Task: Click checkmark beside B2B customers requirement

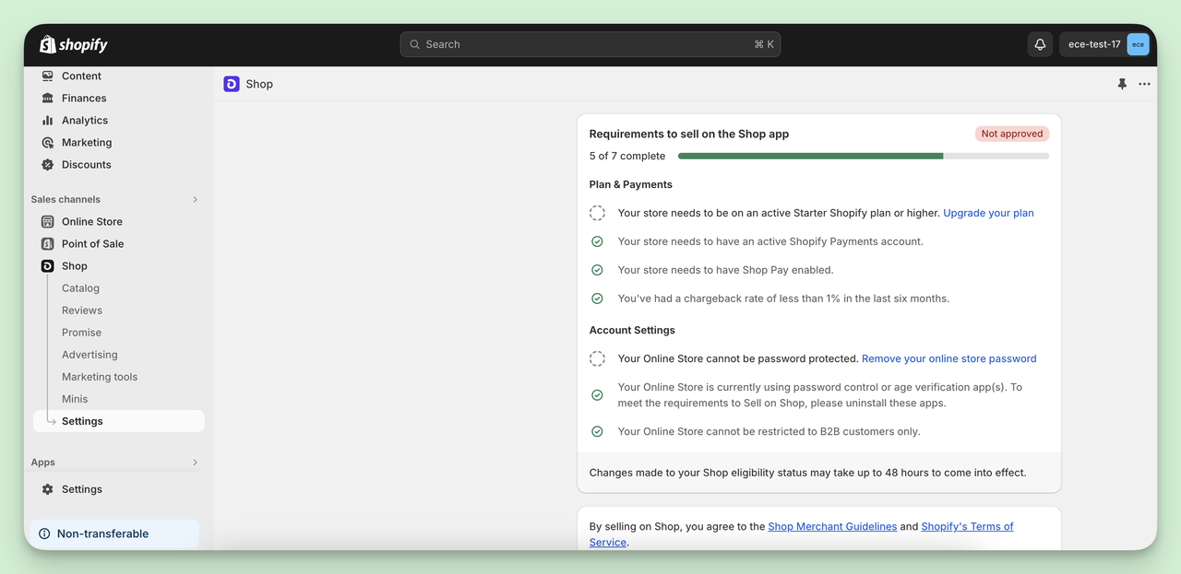Action: click(x=597, y=431)
